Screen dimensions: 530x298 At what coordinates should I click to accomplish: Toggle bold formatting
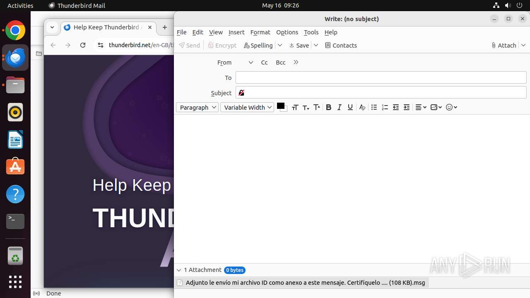pyautogui.click(x=328, y=107)
